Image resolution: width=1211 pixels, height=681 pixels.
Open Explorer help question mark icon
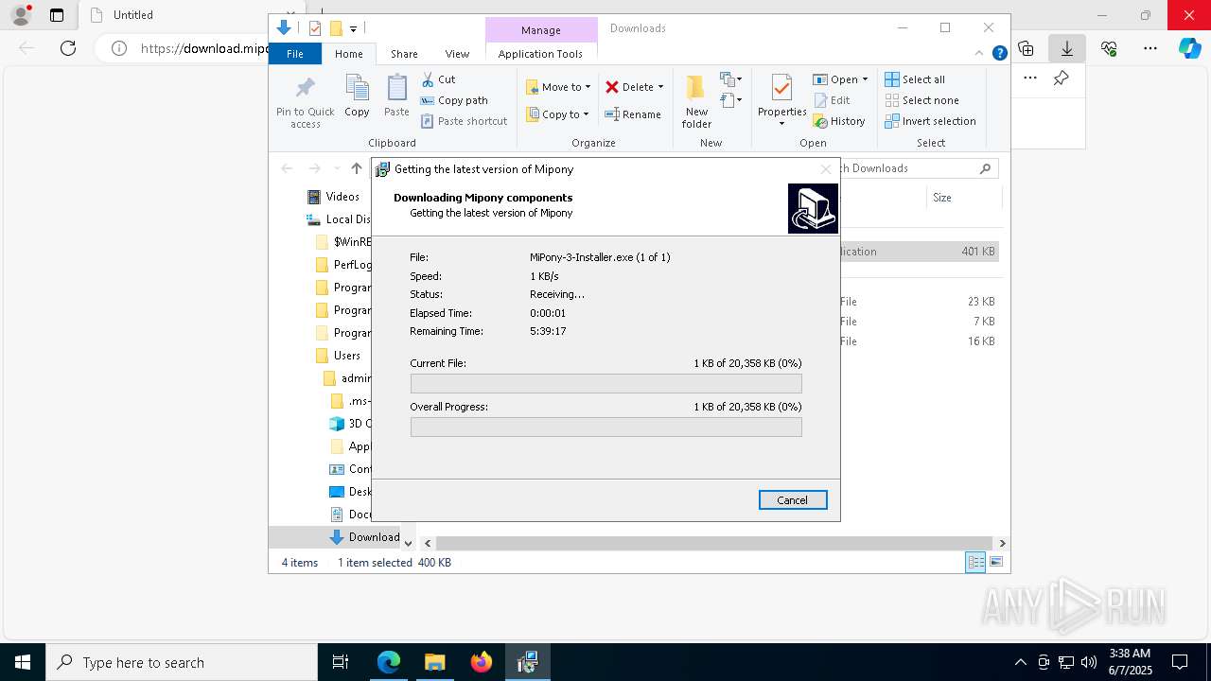pos(999,54)
